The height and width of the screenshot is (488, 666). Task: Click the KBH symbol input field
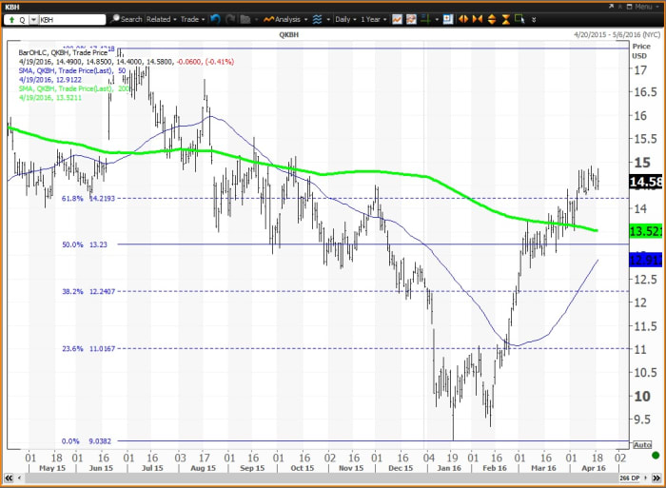coord(71,19)
